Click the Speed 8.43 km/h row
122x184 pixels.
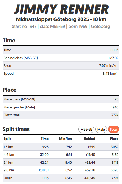[61, 73]
